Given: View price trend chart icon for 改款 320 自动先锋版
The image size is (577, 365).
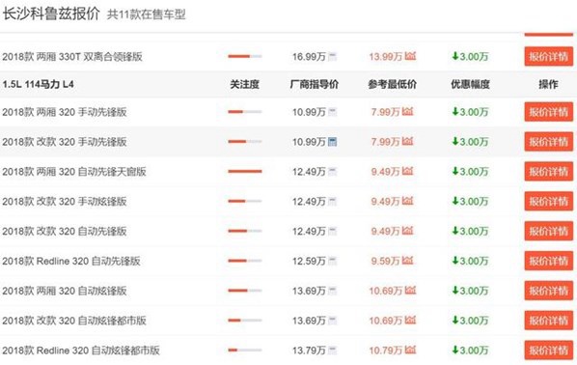Looking at the screenshot, I should pyautogui.click(x=408, y=231).
